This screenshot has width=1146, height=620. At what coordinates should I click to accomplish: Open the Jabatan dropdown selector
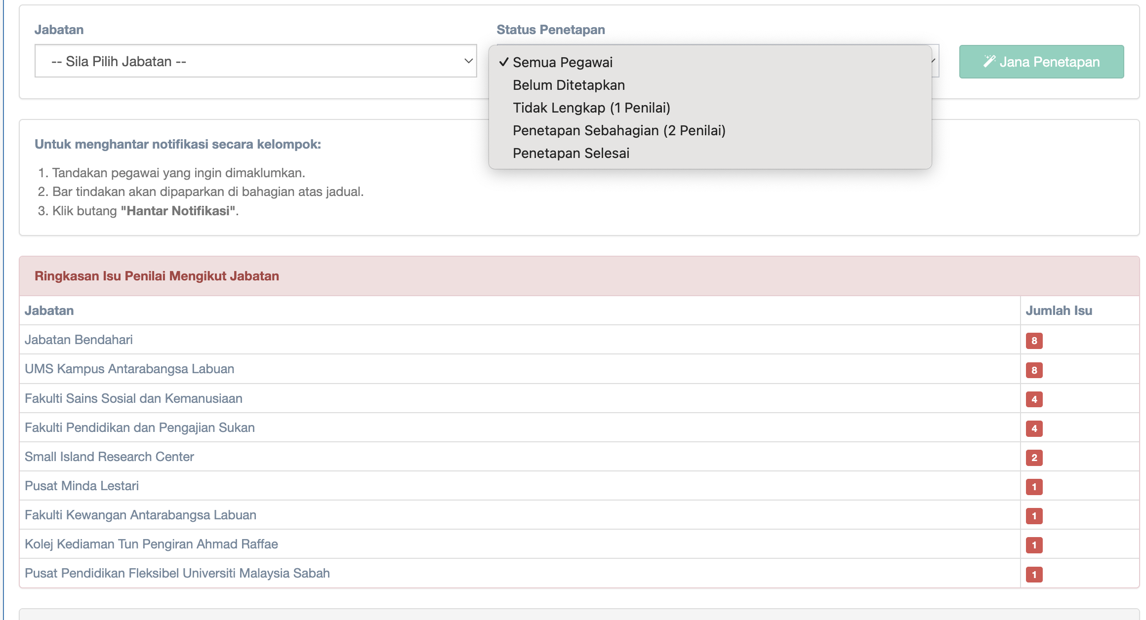pos(255,61)
